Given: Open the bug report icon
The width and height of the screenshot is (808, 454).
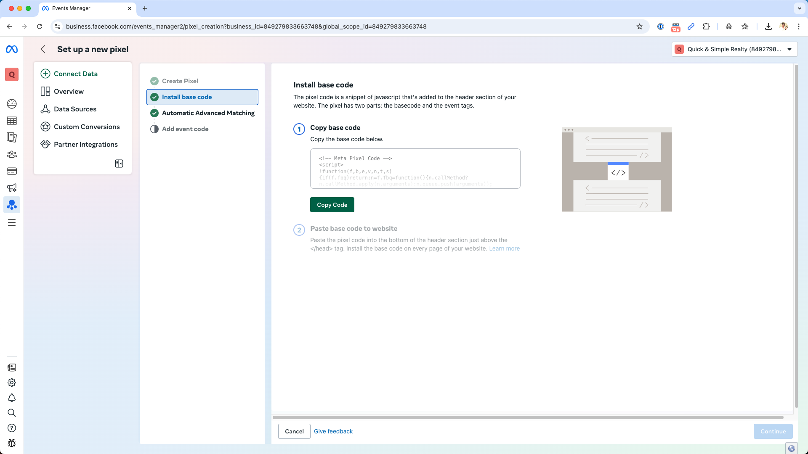Looking at the screenshot, I should pos(12,443).
